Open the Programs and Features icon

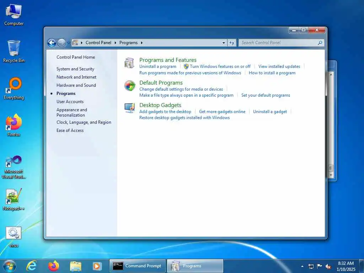(x=129, y=63)
